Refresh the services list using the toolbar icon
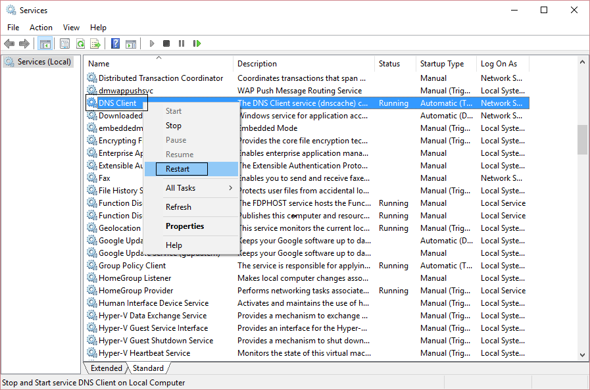This screenshot has width=590, height=390. click(80, 43)
